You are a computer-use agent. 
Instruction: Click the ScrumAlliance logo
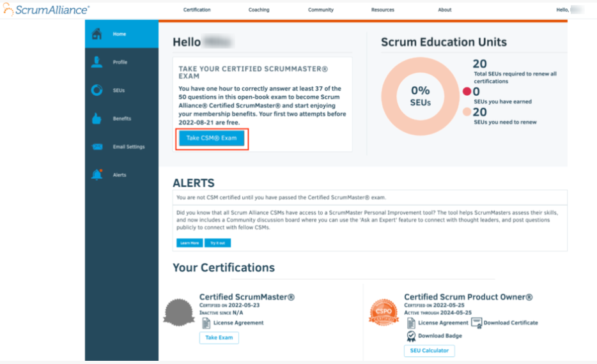[46, 10]
